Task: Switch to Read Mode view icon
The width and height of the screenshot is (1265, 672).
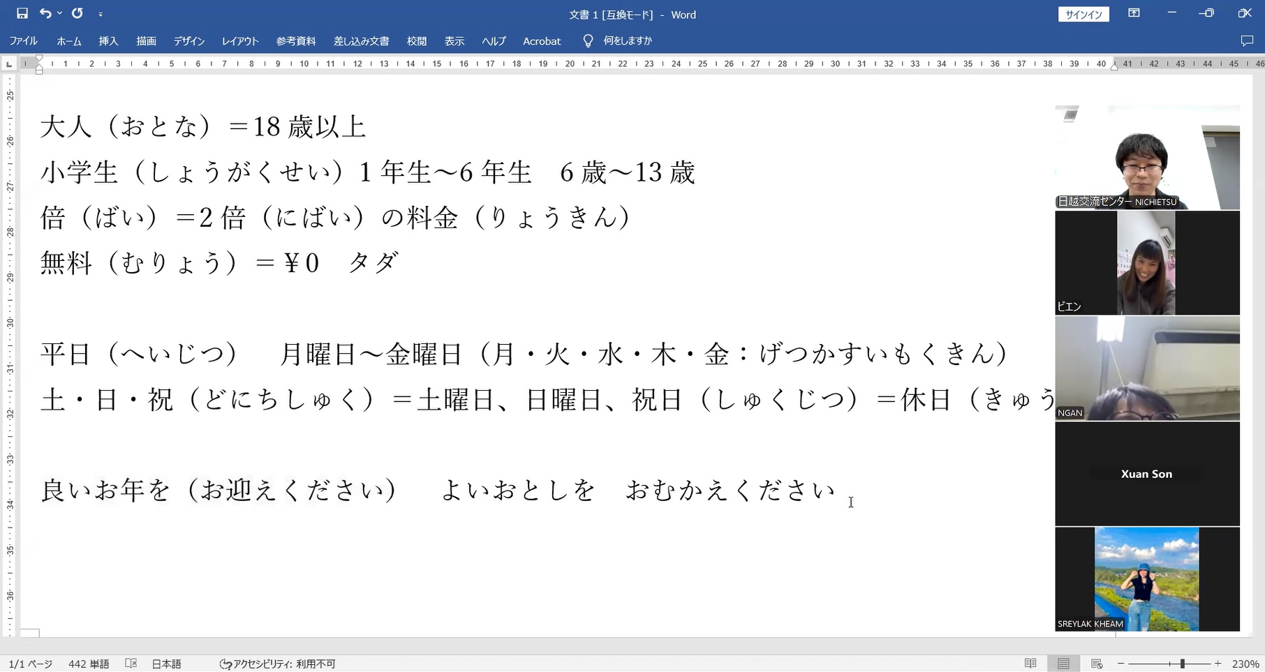Action: [1030, 664]
